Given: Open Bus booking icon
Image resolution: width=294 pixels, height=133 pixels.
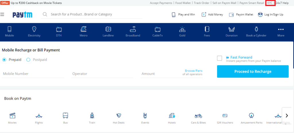Looking at the screenshot, I should (x=65, y=116).
